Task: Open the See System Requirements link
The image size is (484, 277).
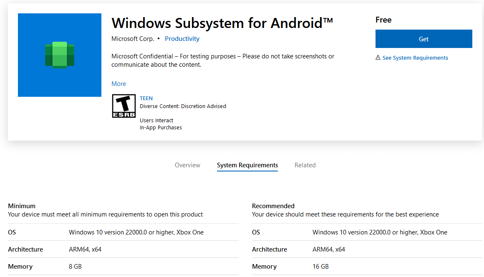Action: tap(415, 58)
